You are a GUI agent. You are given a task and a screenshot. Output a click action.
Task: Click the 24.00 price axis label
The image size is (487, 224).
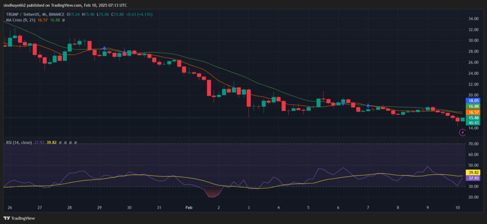[473, 74]
